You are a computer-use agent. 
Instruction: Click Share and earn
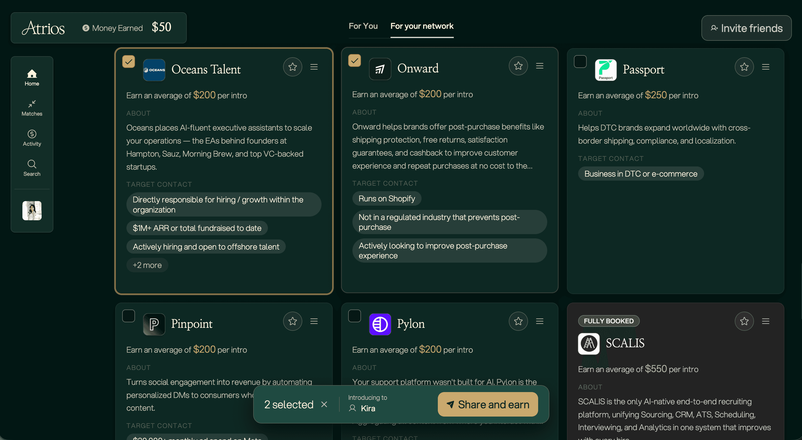(x=487, y=404)
